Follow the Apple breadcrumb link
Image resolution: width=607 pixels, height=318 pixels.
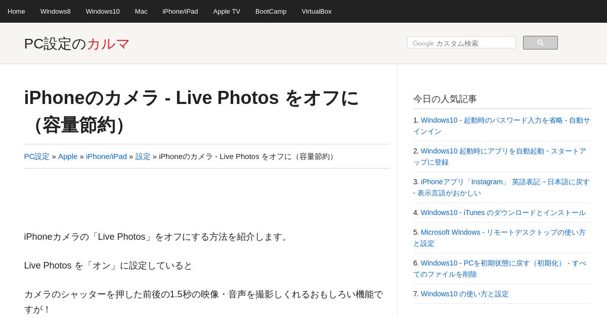click(68, 156)
